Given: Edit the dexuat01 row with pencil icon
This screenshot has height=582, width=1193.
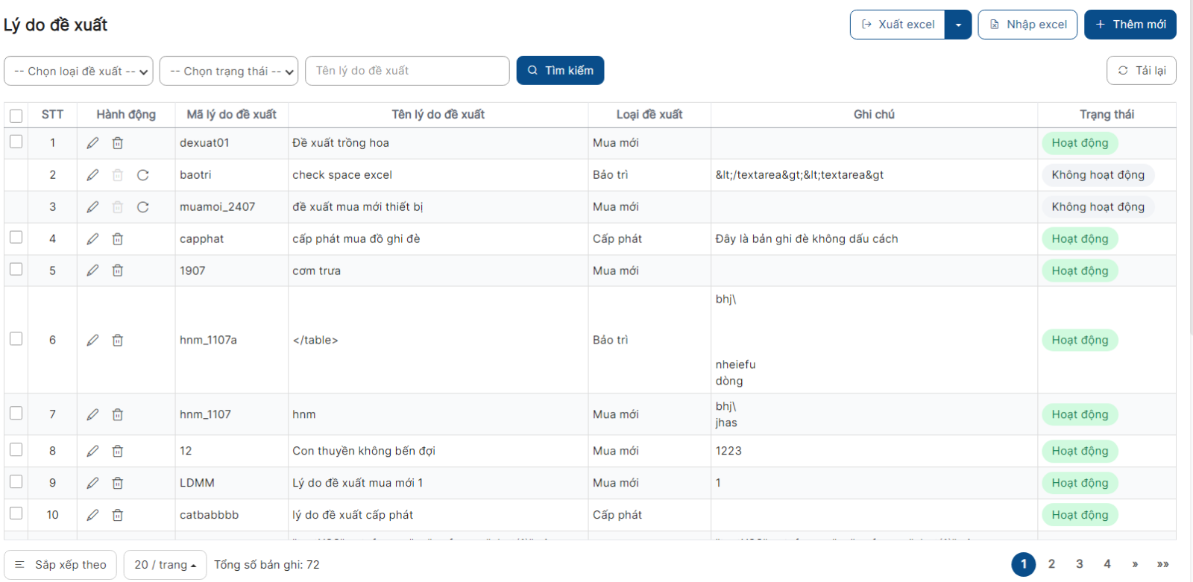Looking at the screenshot, I should 92,143.
